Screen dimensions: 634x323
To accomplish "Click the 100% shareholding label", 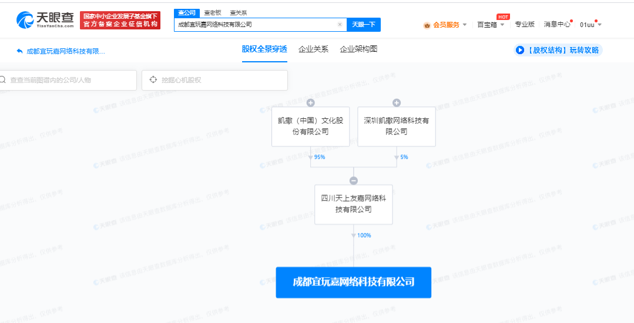I will 364,235.
